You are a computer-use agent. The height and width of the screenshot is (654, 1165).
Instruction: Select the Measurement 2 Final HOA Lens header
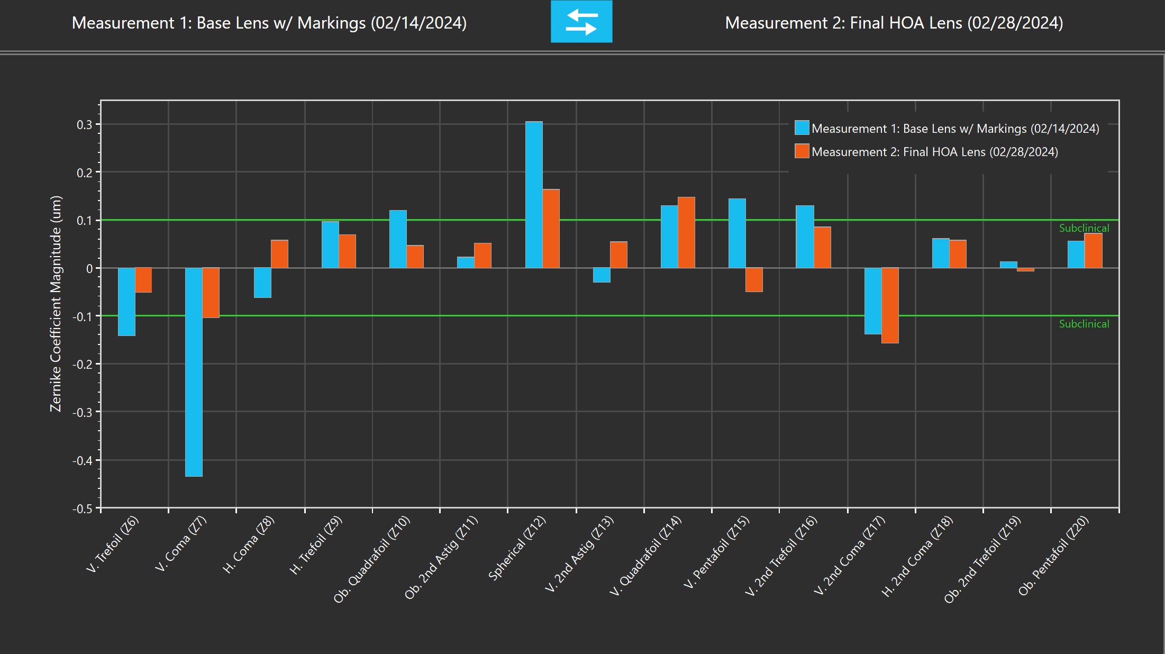click(x=894, y=23)
